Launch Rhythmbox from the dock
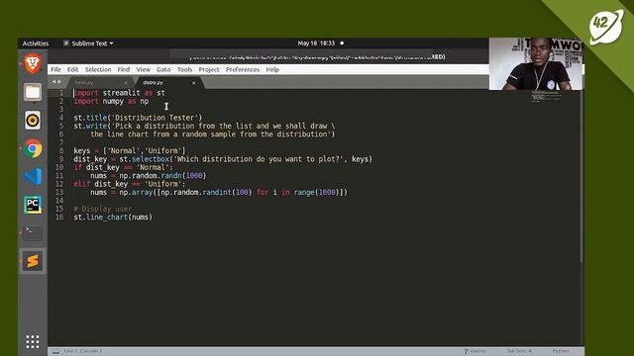 (33, 121)
